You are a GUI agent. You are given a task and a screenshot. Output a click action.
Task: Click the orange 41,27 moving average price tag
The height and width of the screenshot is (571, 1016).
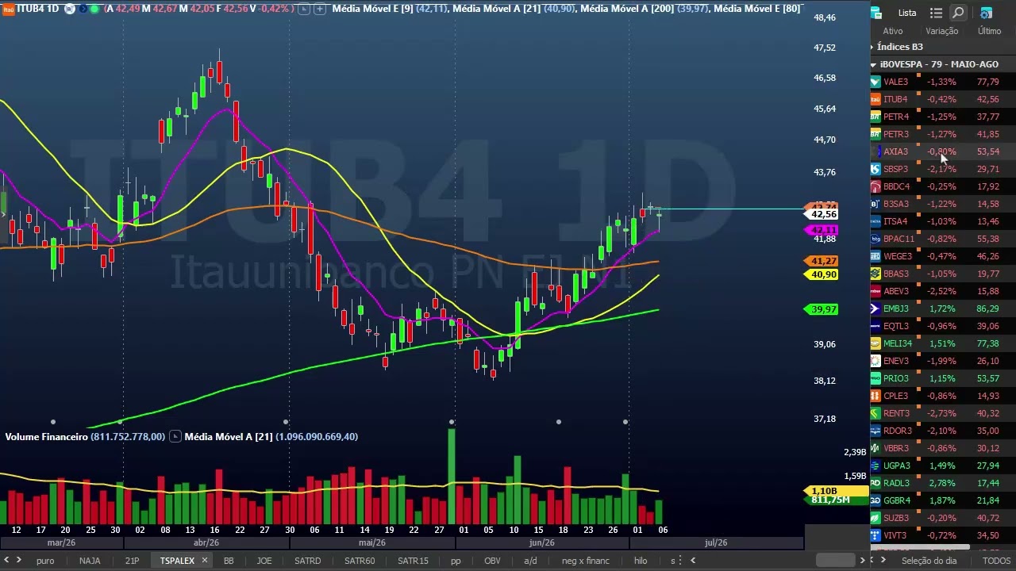click(822, 261)
